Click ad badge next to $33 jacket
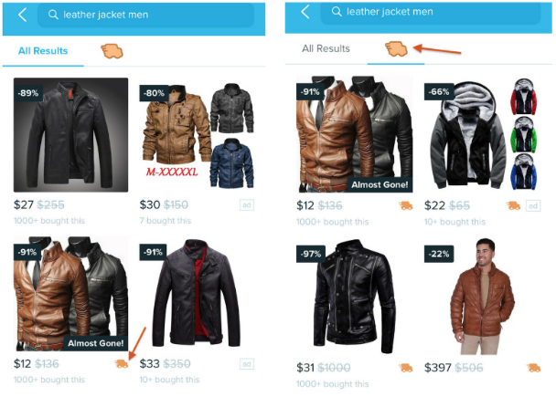 [247, 364]
